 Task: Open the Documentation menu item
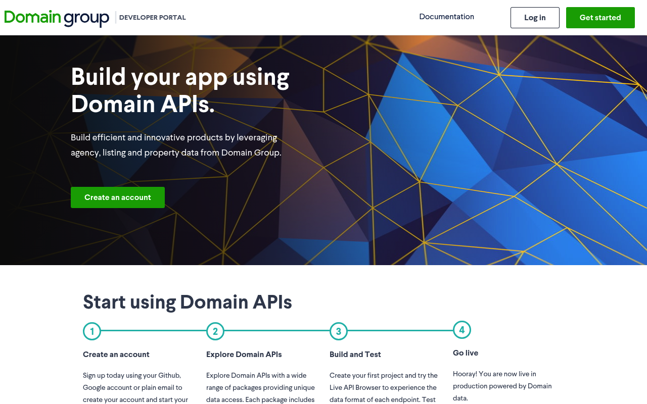point(446,17)
